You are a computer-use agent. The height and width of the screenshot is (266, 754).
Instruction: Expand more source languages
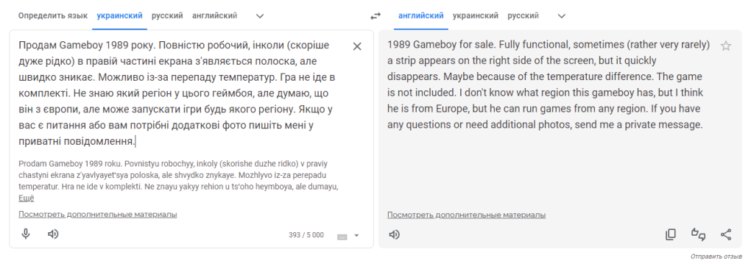[x=260, y=16]
